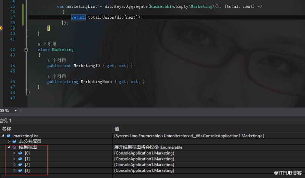Screen dimensions: 305x178
Task: Open the editor zoom percentage dropdown
Action: [15, 111]
